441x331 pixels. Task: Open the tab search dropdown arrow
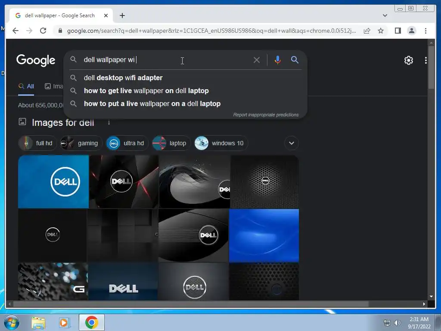(385, 16)
